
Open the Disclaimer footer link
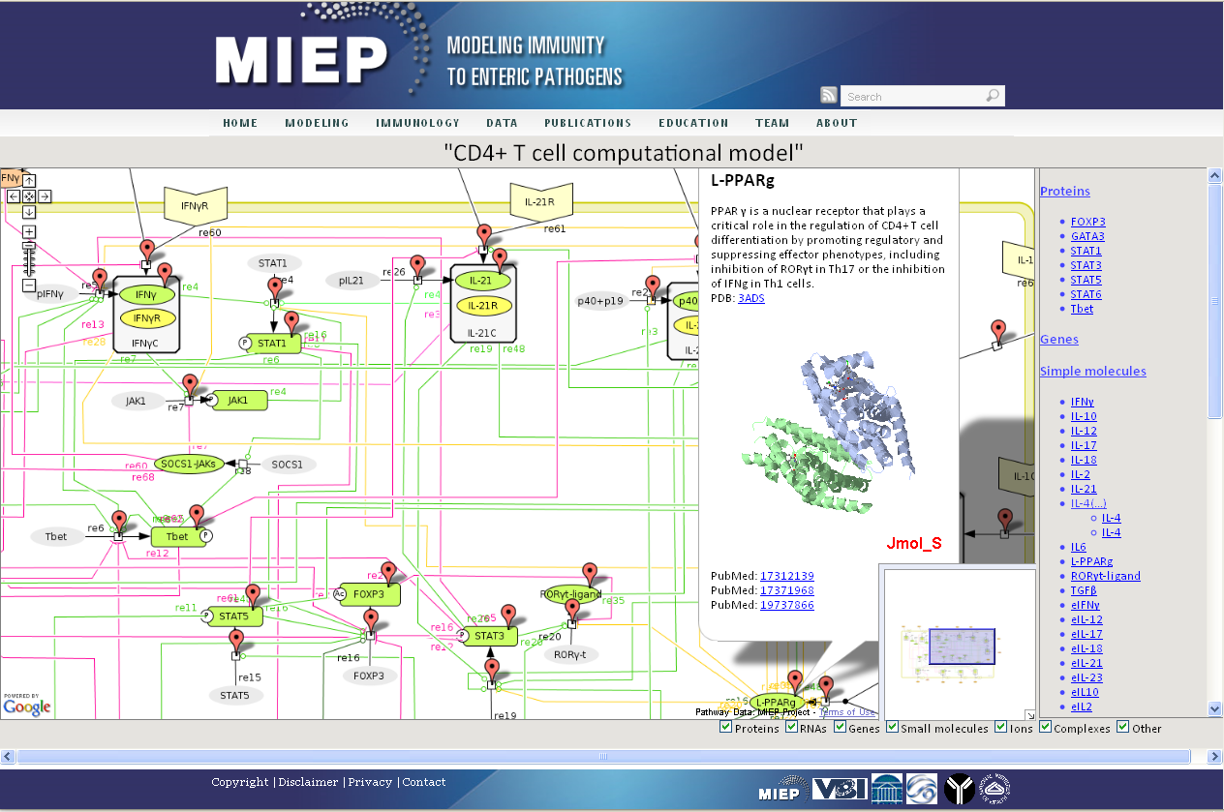click(x=308, y=782)
